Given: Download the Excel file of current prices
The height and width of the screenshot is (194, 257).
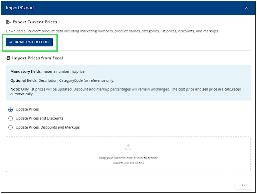Looking at the screenshot, I should [x=29, y=42].
